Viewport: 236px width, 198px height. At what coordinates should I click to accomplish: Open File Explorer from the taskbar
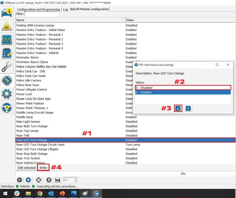[x=28, y=194]
